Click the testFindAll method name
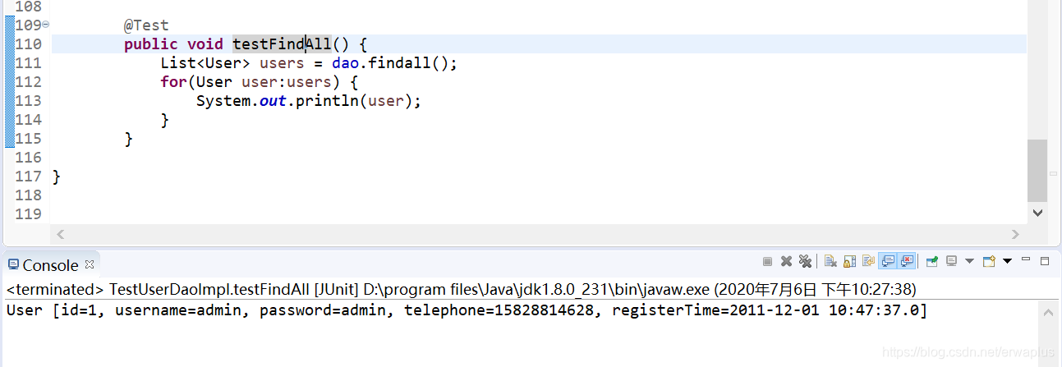Viewport: 1062px width, 367px height. coord(282,44)
